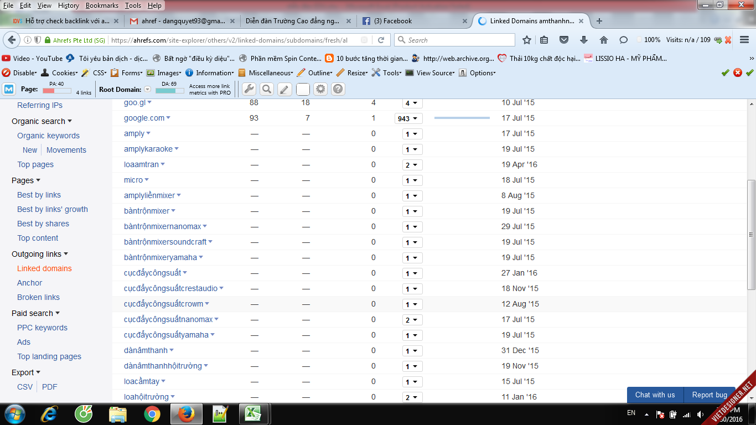Open the Tools menu in the menu bar
Viewport: 756px width, 425px height.
click(133, 6)
